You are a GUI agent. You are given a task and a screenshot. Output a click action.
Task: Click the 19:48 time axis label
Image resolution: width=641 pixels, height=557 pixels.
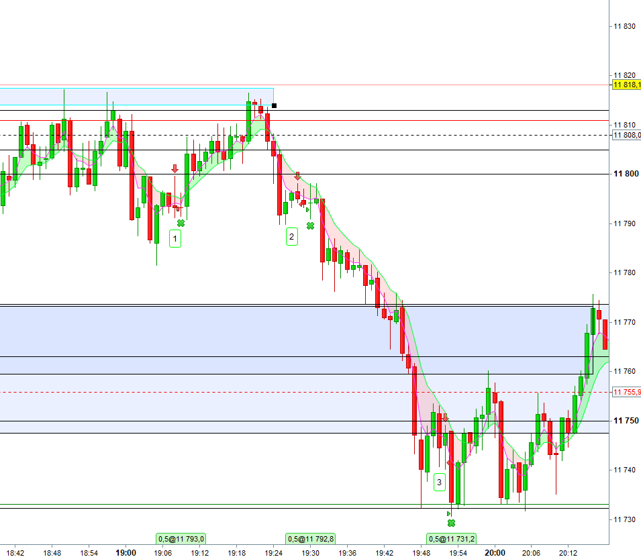pos(421,553)
